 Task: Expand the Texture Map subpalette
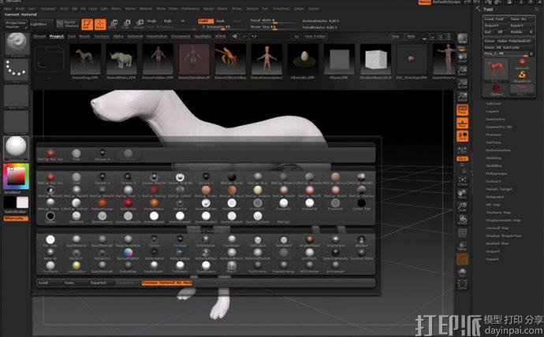pos(498,213)
